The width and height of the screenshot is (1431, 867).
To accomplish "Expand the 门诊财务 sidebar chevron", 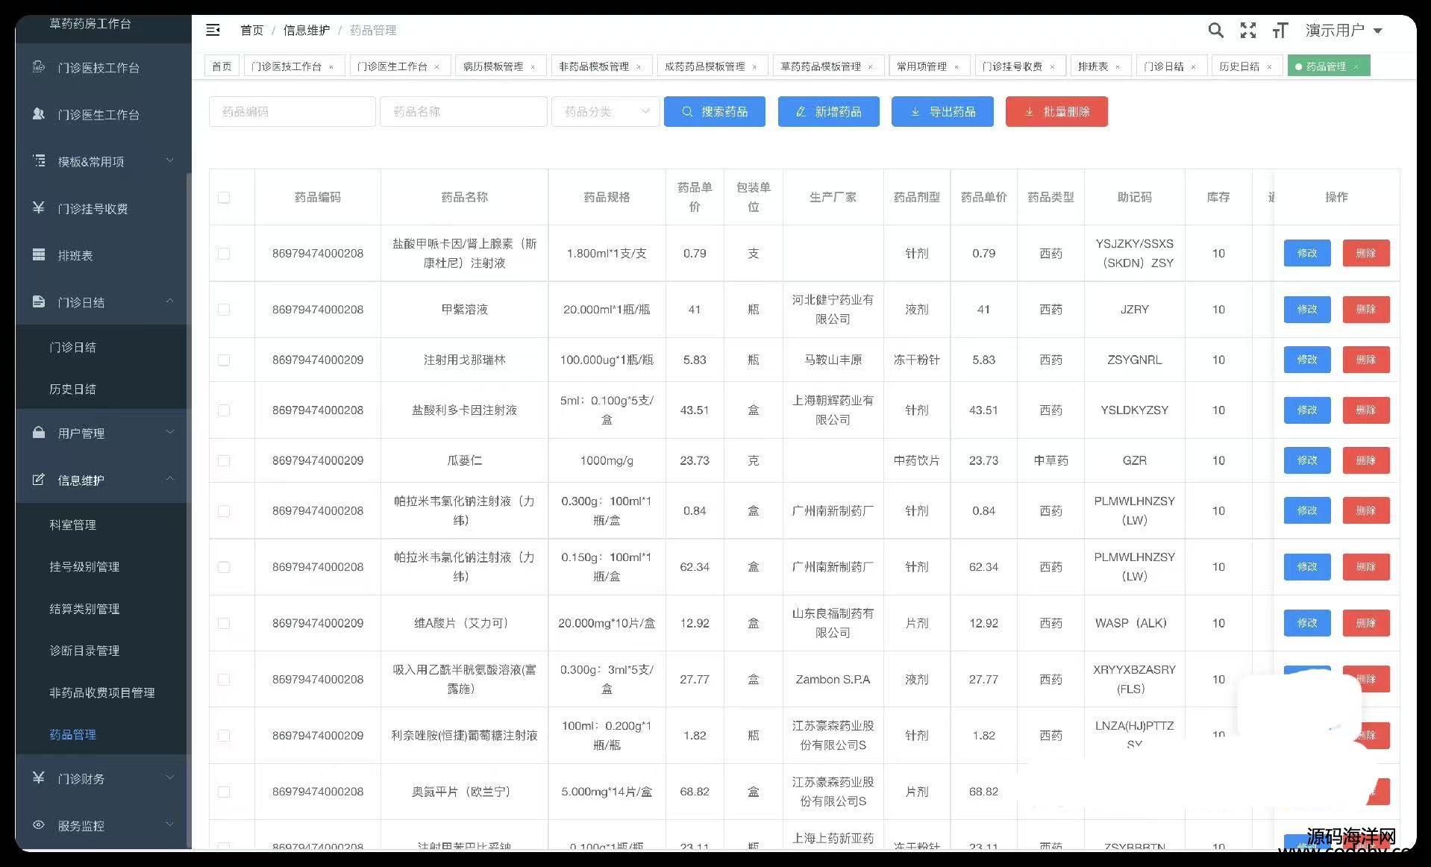I will [x=169, y=777].
